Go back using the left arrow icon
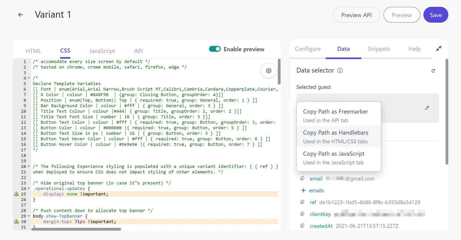Viewport: 461px width, 240px height. (20, 15)
